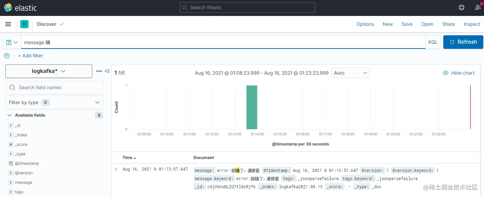Click the Document column header
The image size is (484, 197).
coord(204,158)
